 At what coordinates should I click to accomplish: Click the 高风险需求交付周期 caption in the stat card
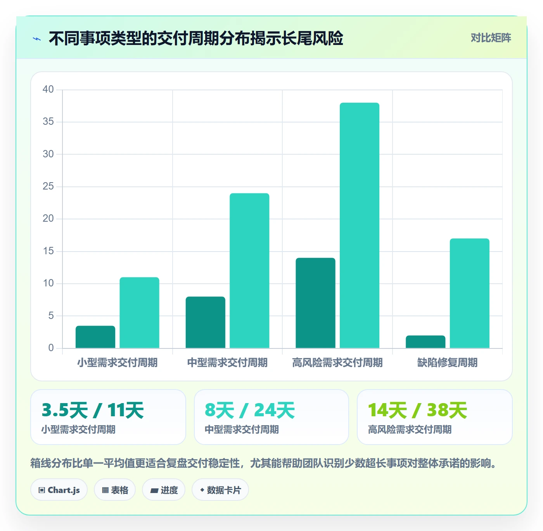click(x=410, y=429)
